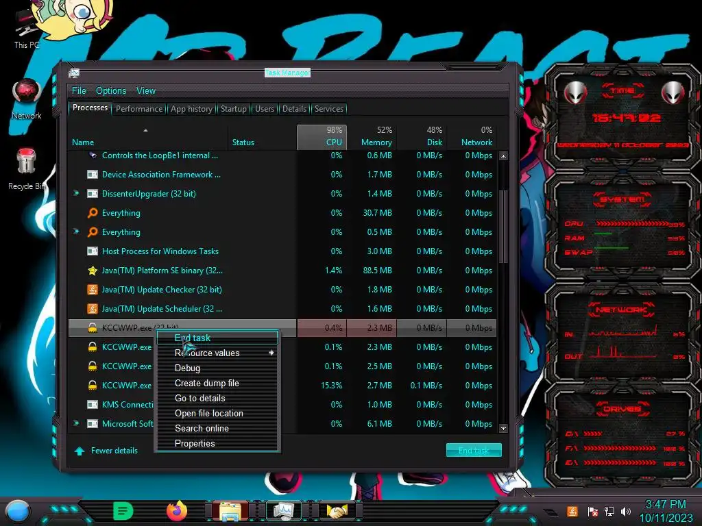Expand second Everything process group
Screen dimensions: 702x526
[x=76, y=231]
